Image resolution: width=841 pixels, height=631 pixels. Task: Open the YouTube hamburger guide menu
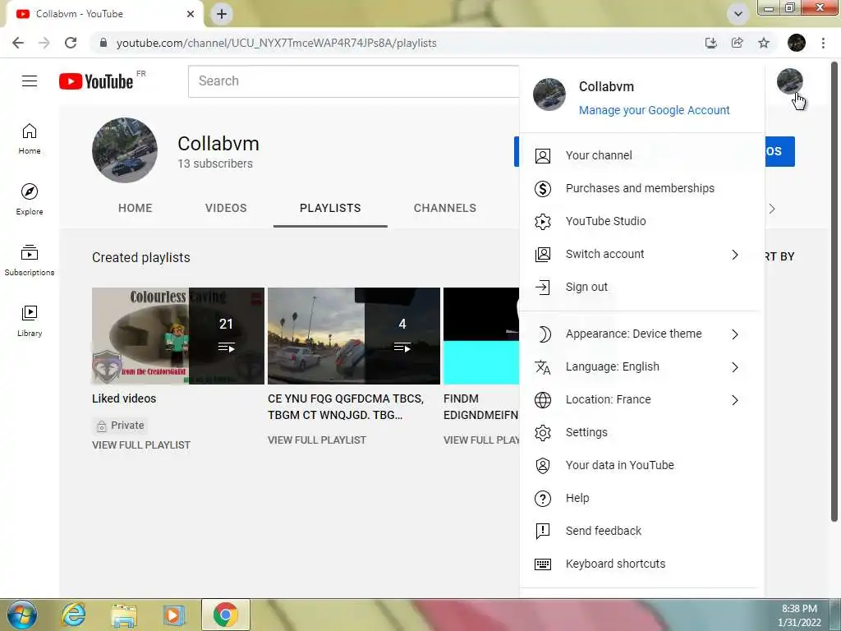(30, 81)
